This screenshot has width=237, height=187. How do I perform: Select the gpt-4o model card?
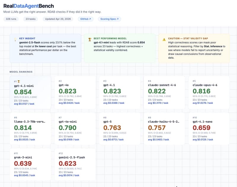coord(76,92)
